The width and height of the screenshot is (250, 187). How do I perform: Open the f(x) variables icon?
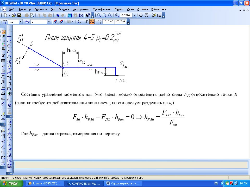coord(81,15)
